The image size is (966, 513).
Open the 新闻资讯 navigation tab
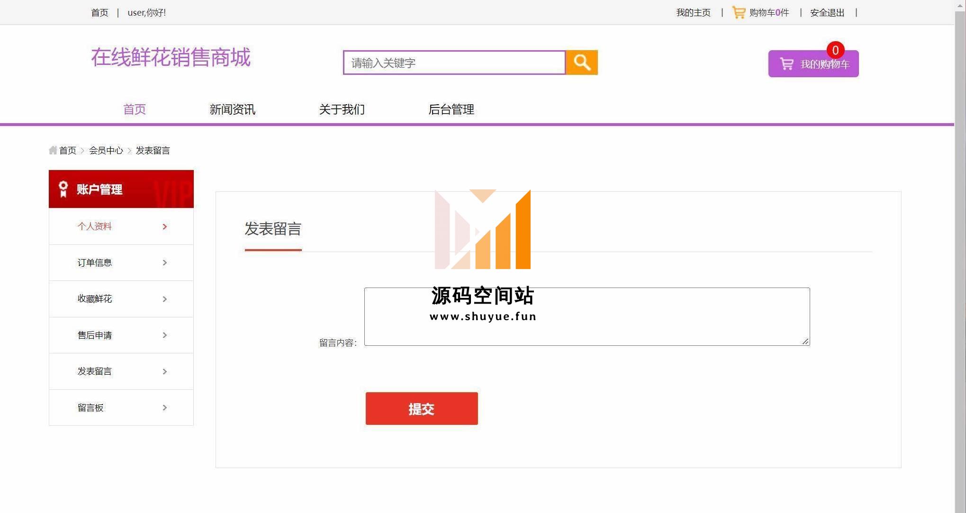pyautogui.click(x=233, y=109)
